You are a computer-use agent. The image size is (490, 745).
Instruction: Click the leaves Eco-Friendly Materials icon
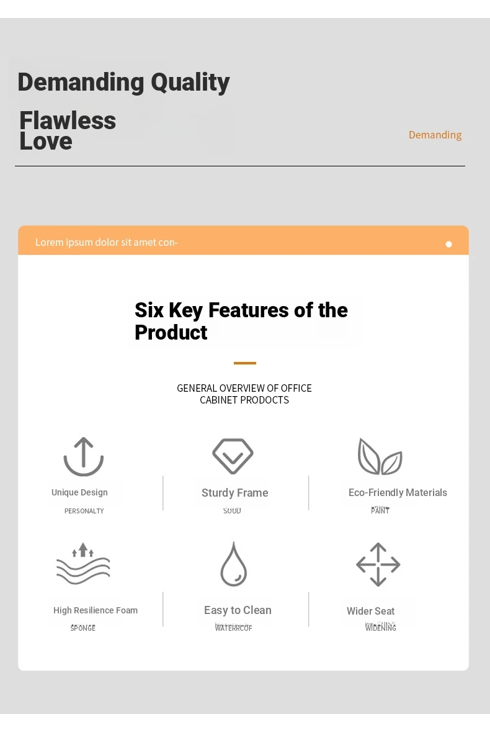pyautogui.click(x=380, y=456)
